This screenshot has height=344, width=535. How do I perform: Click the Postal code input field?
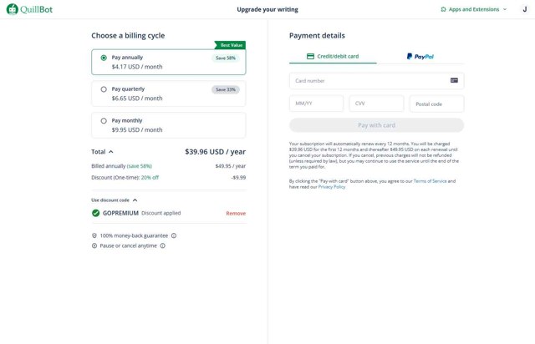[x=436, y=104]
